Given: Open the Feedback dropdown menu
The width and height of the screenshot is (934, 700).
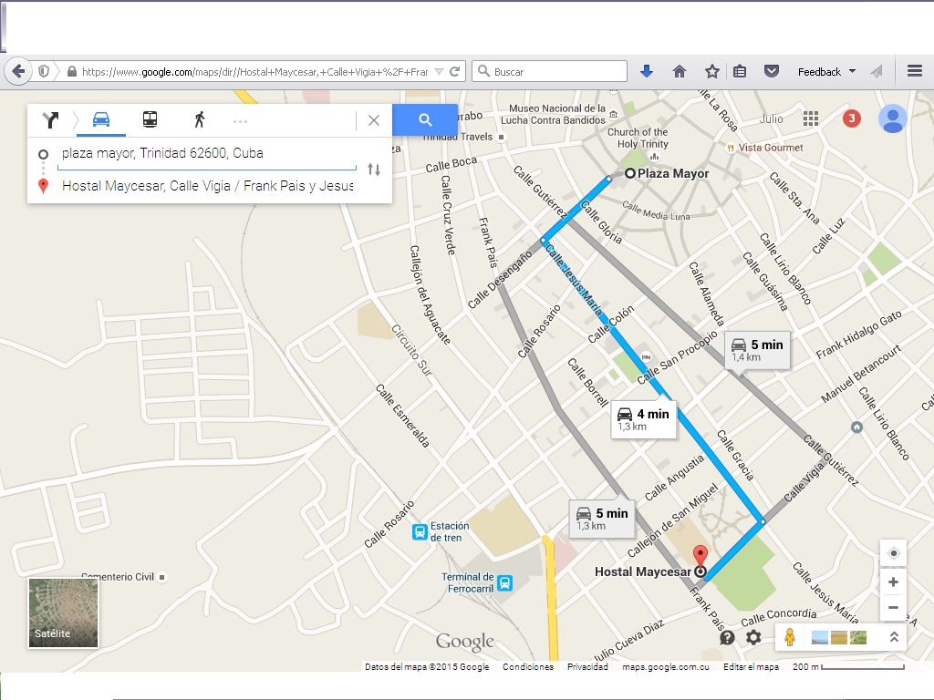Looking at the screenshot, I should 826,71.
